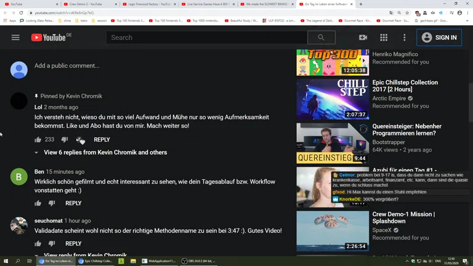Click the browser address bar

pyautogui.click(x=208, y=13)
